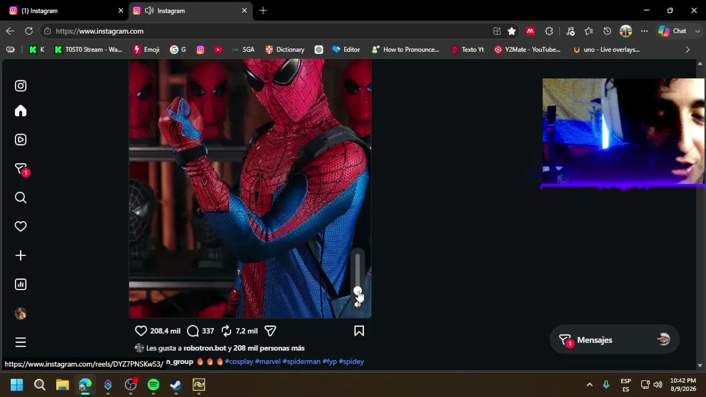Open the SGA bookmark
Image resolution: width=706 pixels, height=397 pixels.
pyautogui.click(x=243, y=50)
